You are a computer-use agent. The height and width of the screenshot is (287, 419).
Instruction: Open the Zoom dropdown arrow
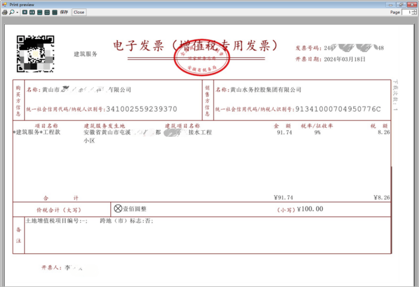(x=17, y=12)
